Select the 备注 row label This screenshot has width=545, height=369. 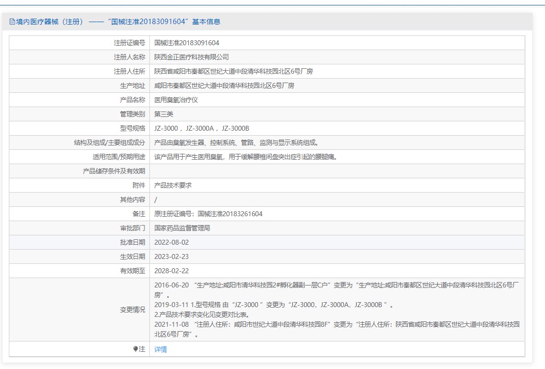(139, 214)
